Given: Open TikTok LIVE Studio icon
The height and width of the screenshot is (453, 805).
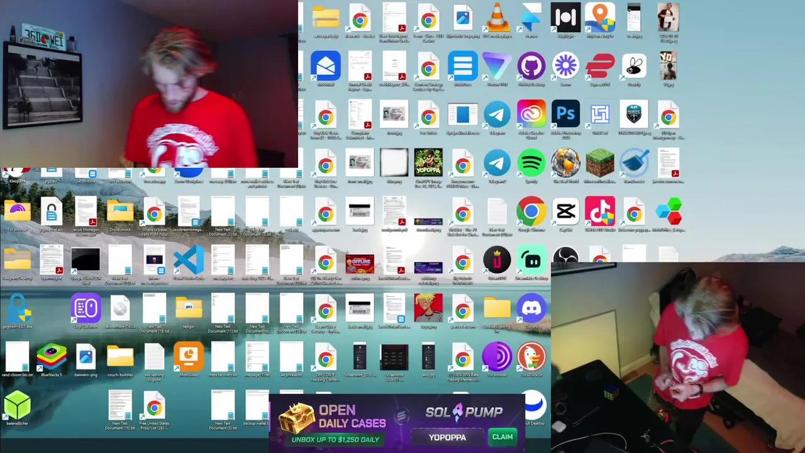Looking at the screenshot, I should (x=600, y=211).
